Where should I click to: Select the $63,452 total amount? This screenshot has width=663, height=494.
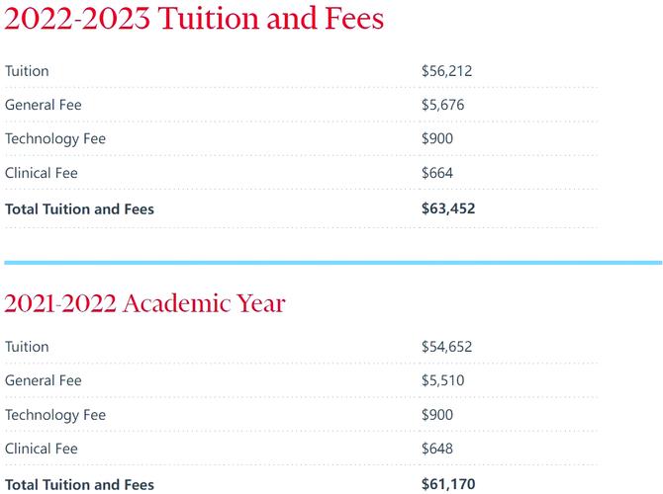click(x=448, y=208)
